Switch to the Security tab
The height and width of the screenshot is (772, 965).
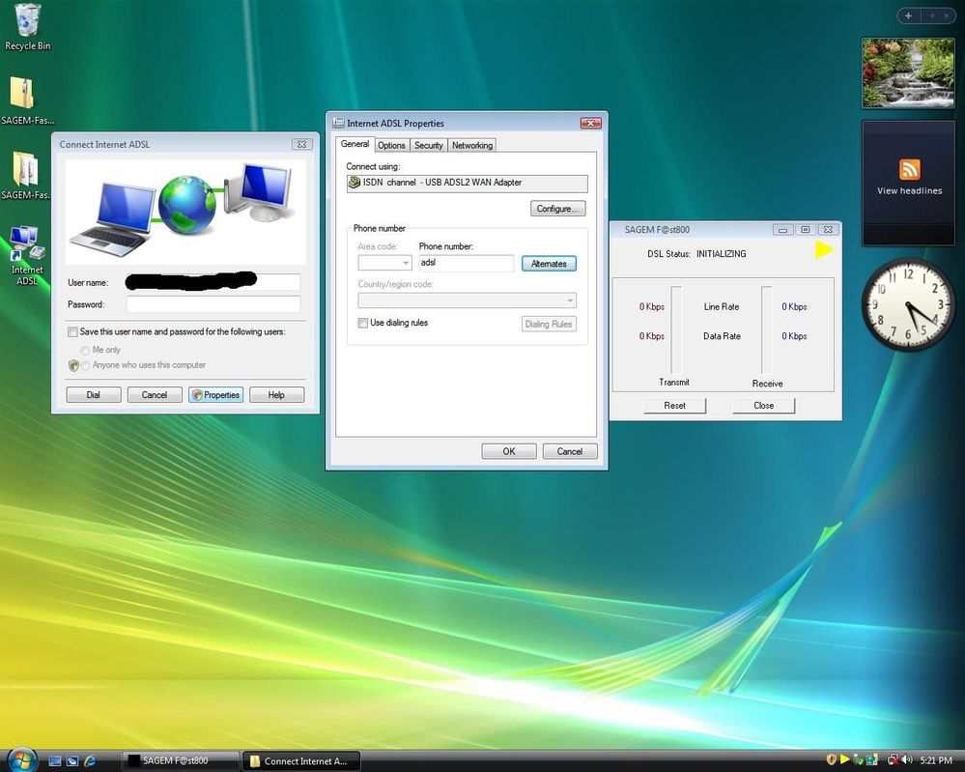(x=428, y=145)
